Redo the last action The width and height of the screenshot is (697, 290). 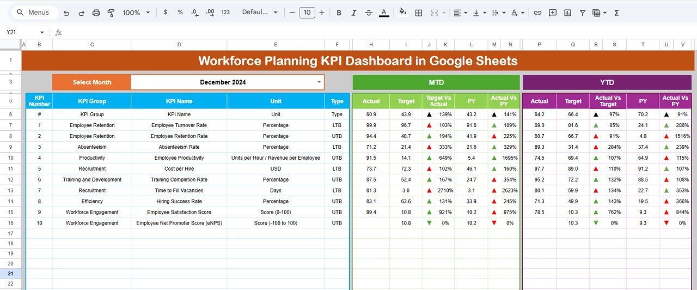(81, 13)
